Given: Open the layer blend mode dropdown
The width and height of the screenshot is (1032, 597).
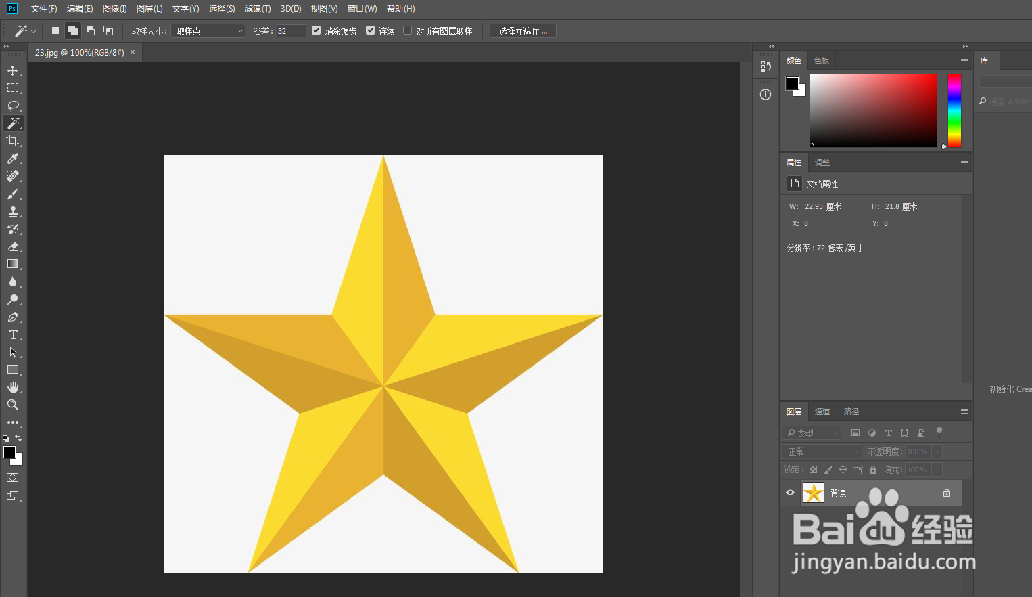Looking at the screenshot, I should click(x=823, y=451).
